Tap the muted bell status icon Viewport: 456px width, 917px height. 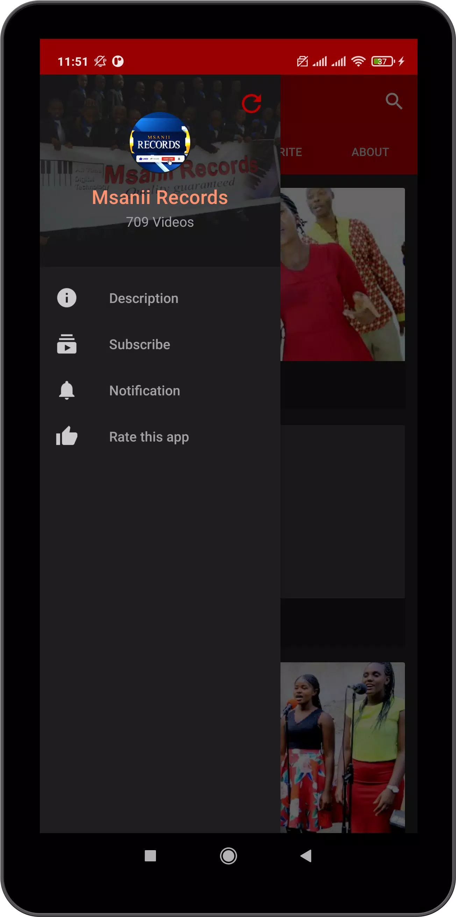point(100,61)
